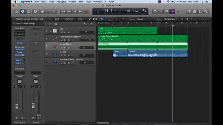This screenshot has height=125, width=223.
Task: Expand the Track inspector disclosure triangle
Action: coord(14,24)
